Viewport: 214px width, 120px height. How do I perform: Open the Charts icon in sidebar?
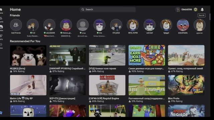pos(1,18)
